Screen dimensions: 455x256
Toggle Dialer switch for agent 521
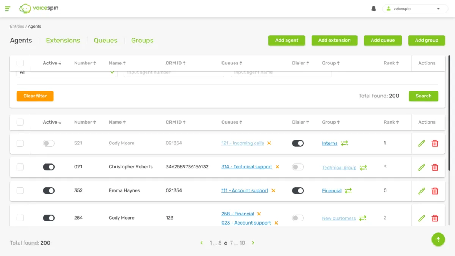click(298, 143)
